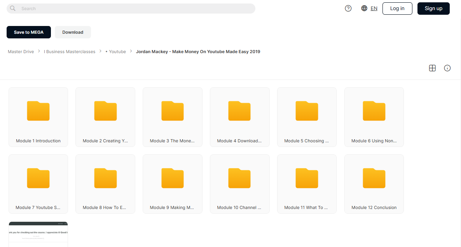Go to Youtube breadcrumb
Screen dimensions: 461x247
click(x=116, y=52)
